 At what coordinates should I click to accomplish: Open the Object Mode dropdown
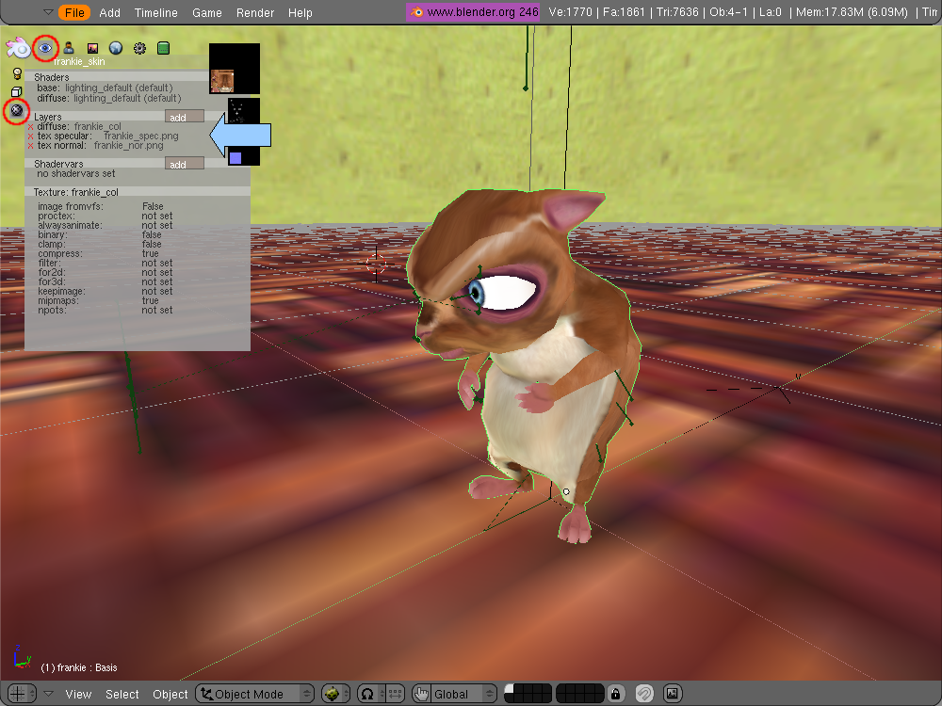[255, 694]
